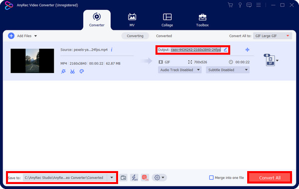
Task: Show the Converting list tab
Action: [135, 36]
